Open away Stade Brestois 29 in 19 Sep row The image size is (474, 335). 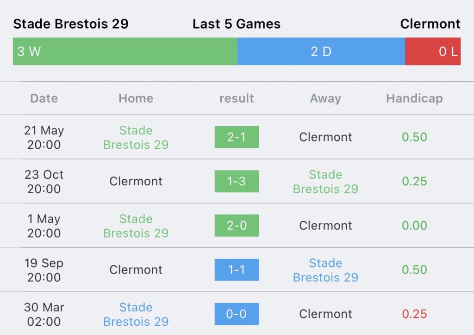point(325,270)
